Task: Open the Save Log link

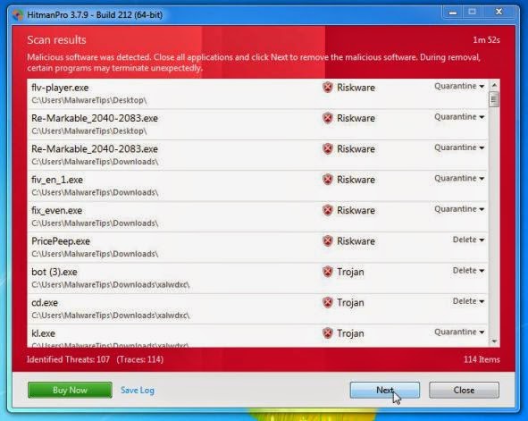Action: point(138,390)
